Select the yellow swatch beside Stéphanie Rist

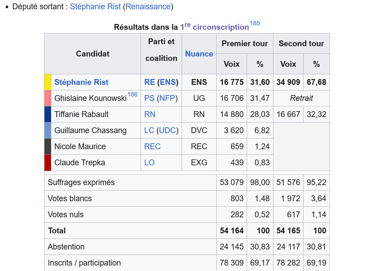click(48, 82)
